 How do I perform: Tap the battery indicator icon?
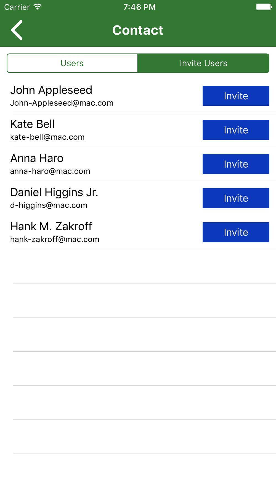pos(264,7)
